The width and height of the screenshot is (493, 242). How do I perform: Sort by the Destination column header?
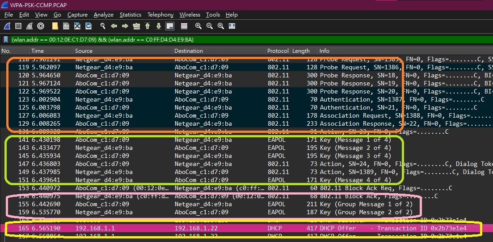pyautogui.click(x=219, y=51)
